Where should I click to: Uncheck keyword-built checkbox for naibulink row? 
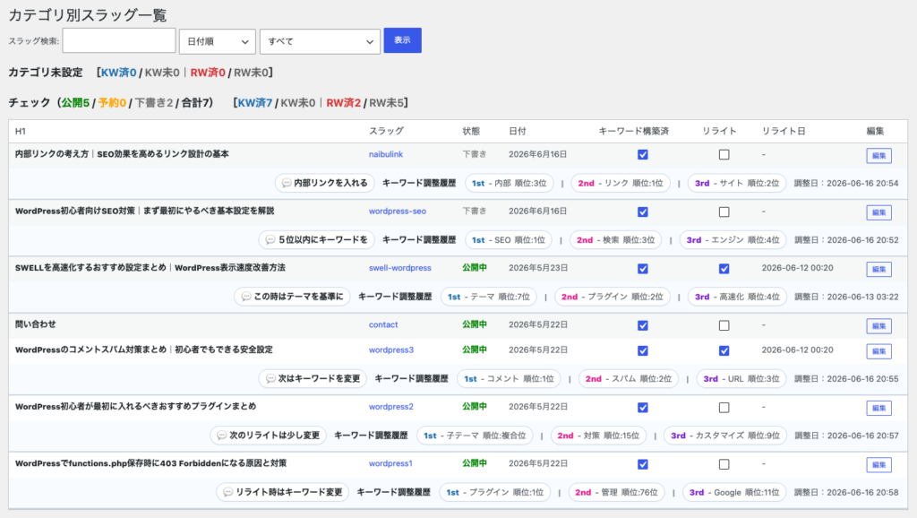point(643,155)
